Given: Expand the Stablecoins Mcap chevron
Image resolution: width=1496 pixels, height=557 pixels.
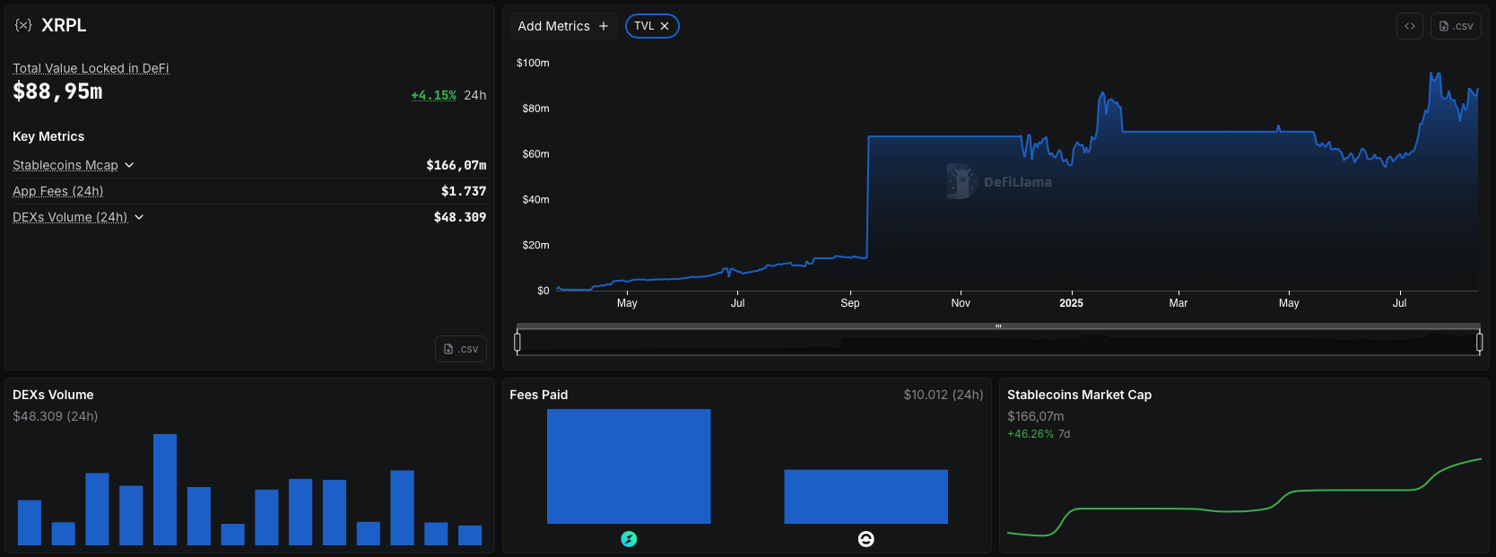Looking at the screenshot, I should 129,165.
